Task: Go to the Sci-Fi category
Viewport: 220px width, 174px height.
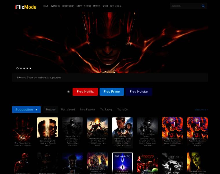Action: 105,6
